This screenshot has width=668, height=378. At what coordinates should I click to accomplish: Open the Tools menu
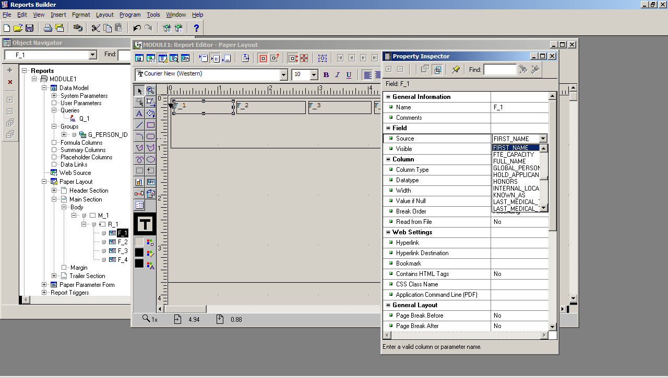[153, 15]
